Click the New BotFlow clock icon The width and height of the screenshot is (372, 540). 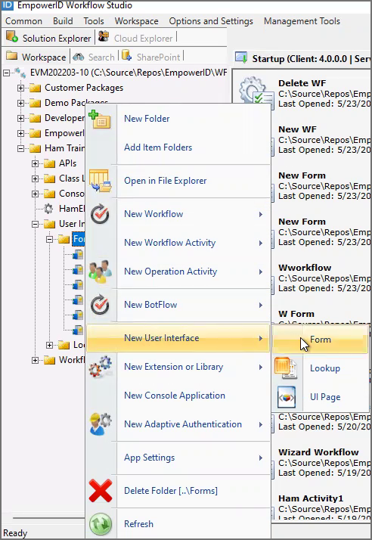click(100, 305)
